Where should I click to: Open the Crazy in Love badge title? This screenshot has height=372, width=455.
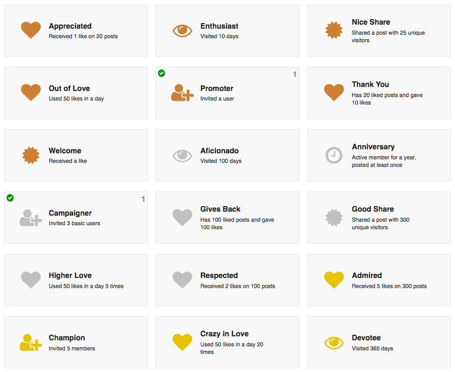224,334
